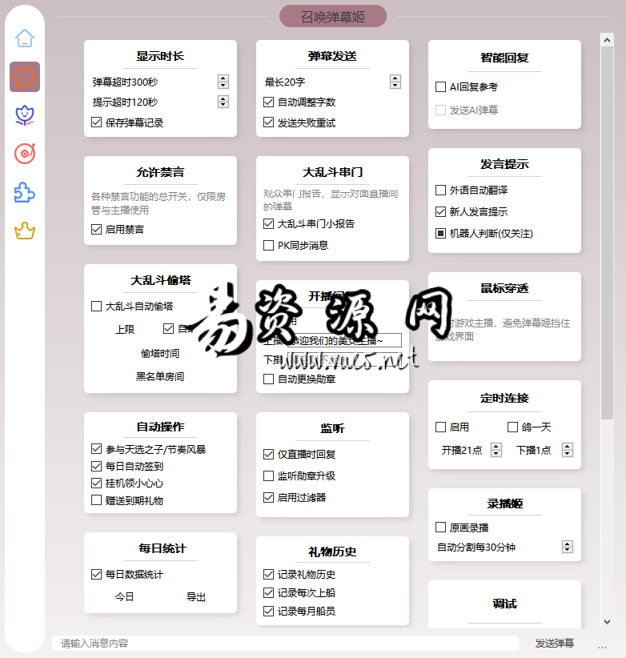Adjust 最长20字 spinner arrows

[395, 82]
